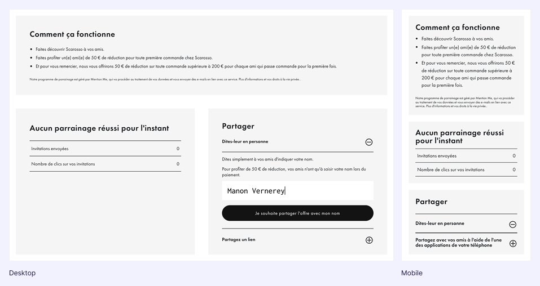Image resolution: width=540 pixels, height=286 pixels.
Task: Click mobile "Dites-leur en personne" section title
Action: pos(440,224)
